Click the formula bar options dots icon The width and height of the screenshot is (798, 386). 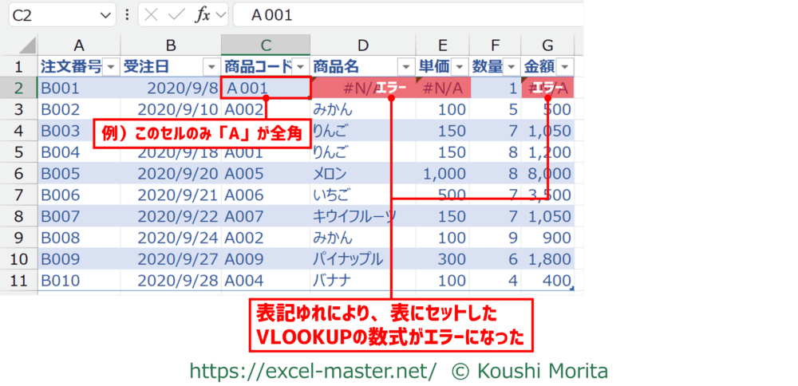128,15
